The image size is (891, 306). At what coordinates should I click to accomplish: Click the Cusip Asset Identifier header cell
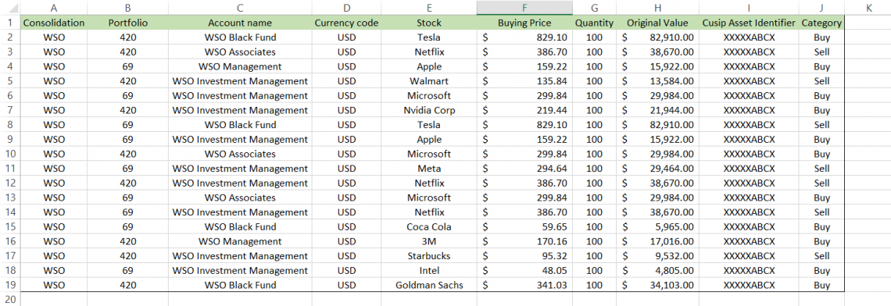point(749,23)
